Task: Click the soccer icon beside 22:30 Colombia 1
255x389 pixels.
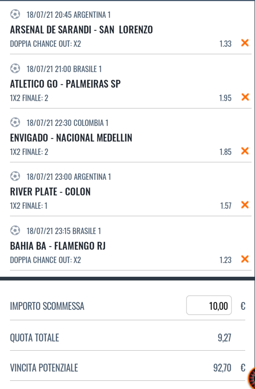Action: pyautogui.click(x=15, y=122)
